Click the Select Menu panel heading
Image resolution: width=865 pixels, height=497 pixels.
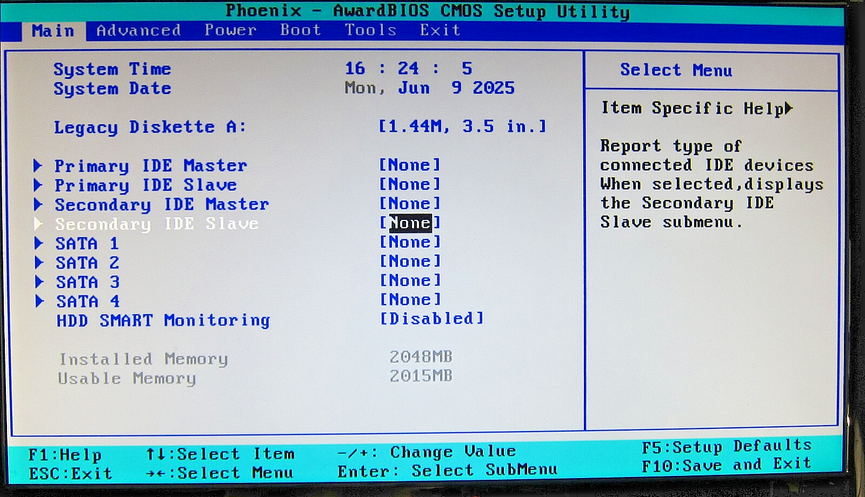pos(676,70)
